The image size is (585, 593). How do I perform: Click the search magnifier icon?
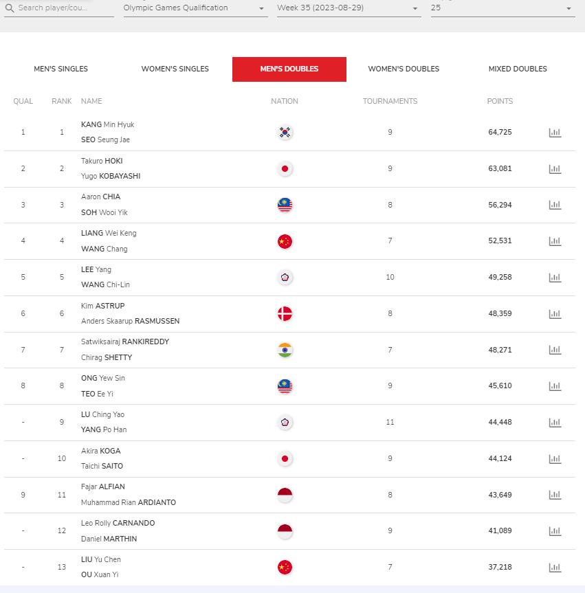coord(10,8)
